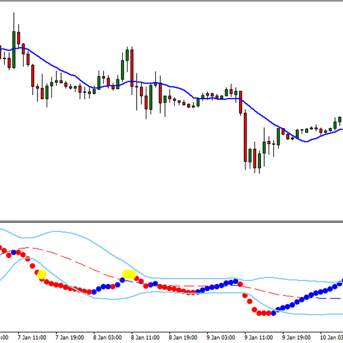The width and height of the screenshot is (343, 343).
Task: Select the single yellow signal dot near 7 Jan
Action: [42, 274]
